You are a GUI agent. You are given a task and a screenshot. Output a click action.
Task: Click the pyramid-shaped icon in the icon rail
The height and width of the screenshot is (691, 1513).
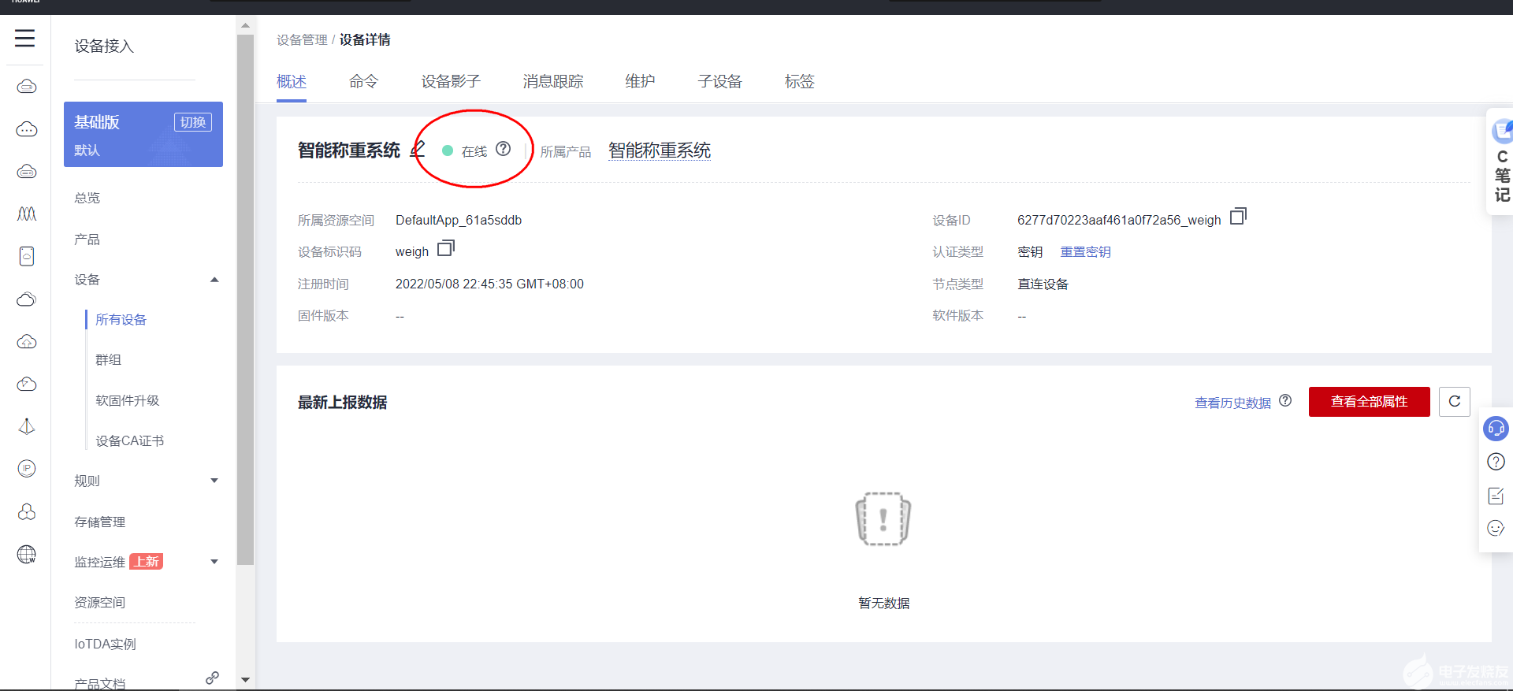click(x=27, y=426)
